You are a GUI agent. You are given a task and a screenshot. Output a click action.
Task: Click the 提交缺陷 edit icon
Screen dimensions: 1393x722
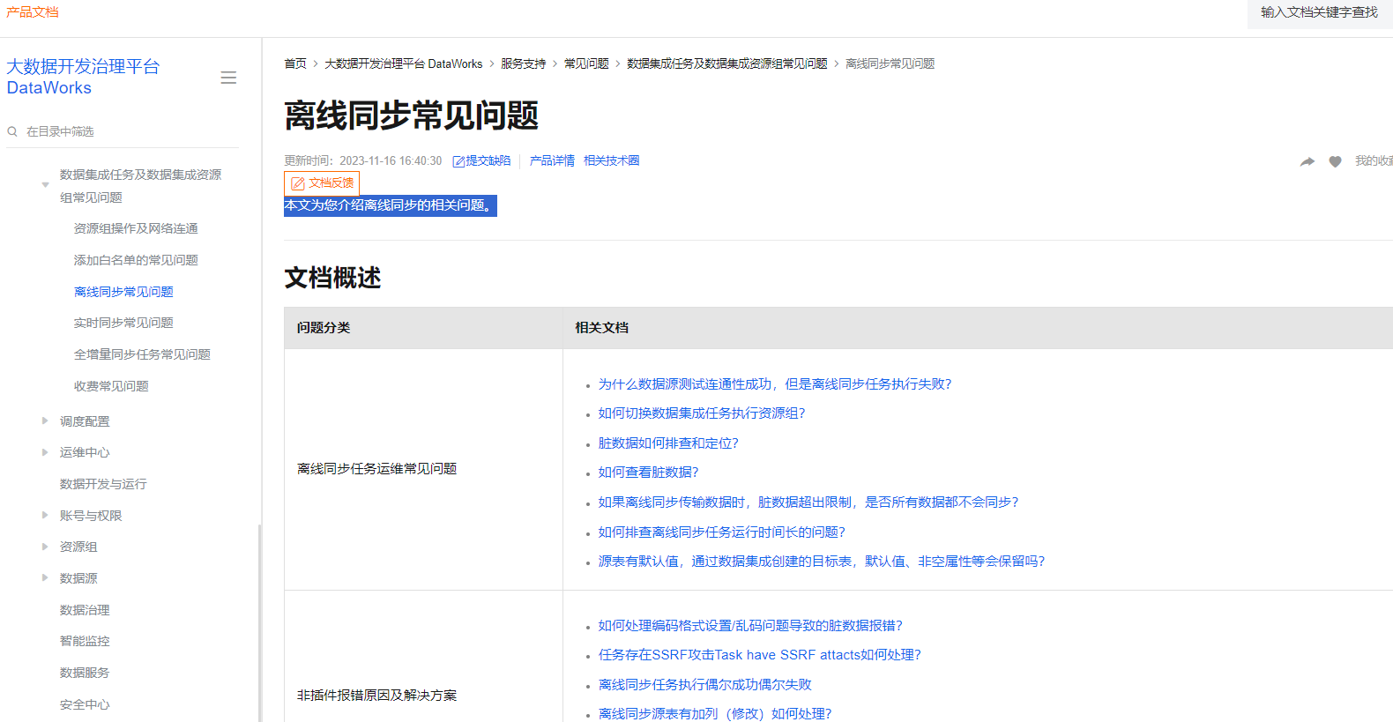pos(458,161)
